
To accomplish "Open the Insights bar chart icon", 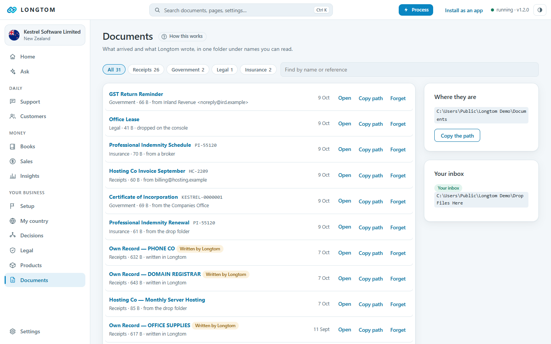I will point(13,176).
